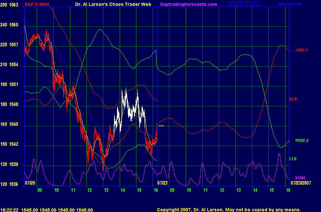The image size is (321, 212).
Task: Click the "12" hour label of the 07/23 session
Action: tap(222, 190)
